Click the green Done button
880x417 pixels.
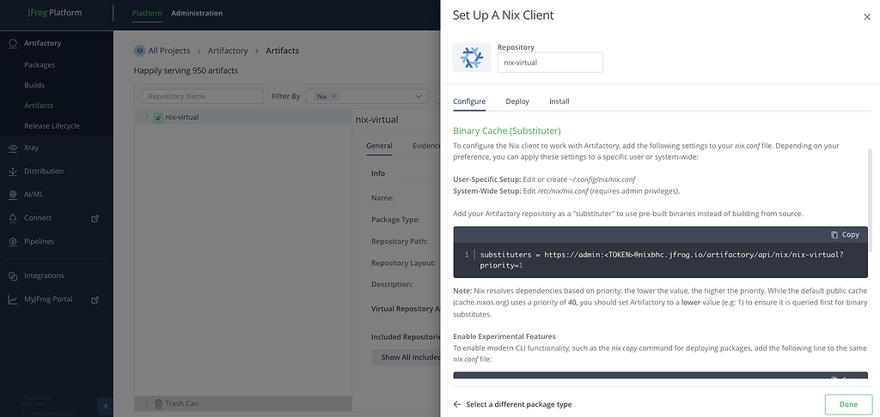click(847, 404)
